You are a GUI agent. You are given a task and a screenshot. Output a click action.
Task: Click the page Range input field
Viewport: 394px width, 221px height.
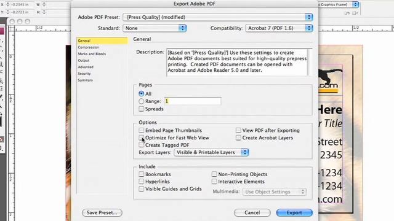(x=193, y=101)
